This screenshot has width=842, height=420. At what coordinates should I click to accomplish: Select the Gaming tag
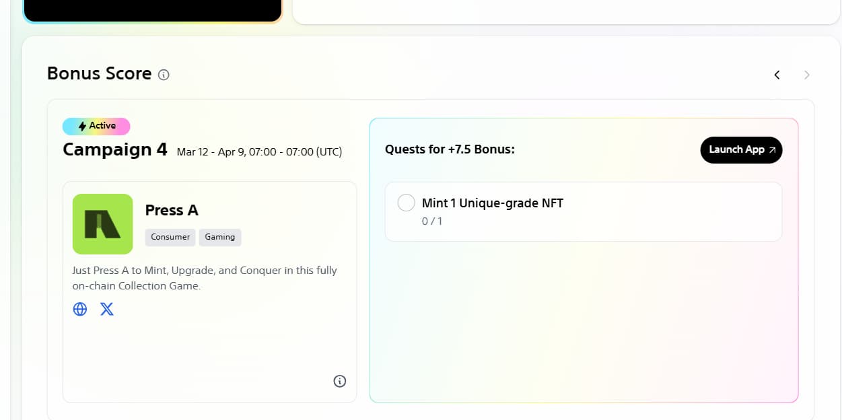[220, 237]
